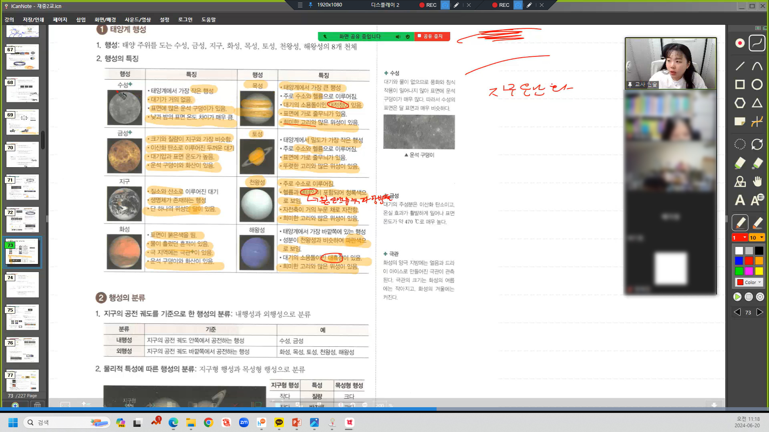Open page 76 thumbnail
The height and width of the screenshot is (432, 769).
(x=22, y=350)
